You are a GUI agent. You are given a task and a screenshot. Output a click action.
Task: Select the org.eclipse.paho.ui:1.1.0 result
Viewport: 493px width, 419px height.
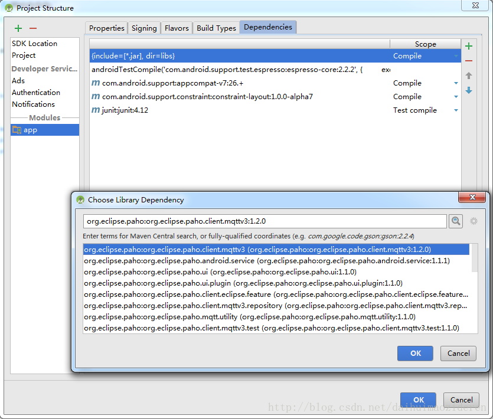[276, 272]
